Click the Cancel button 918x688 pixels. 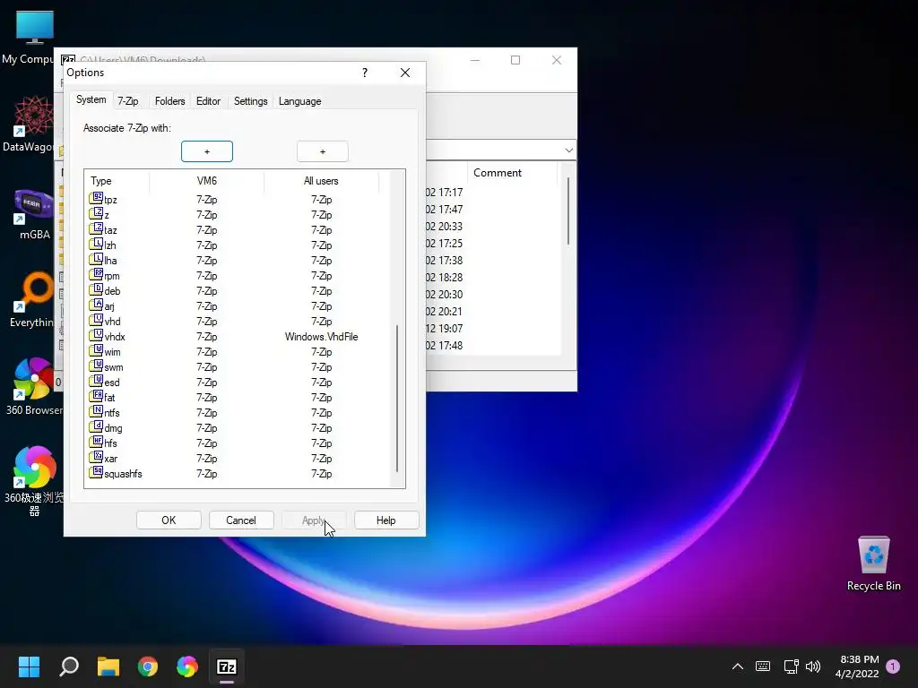click(x=241, y=520)
